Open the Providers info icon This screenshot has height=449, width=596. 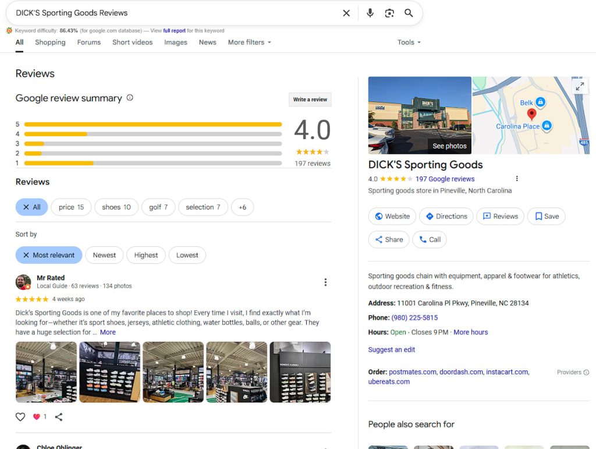click(x=586, y=372)
